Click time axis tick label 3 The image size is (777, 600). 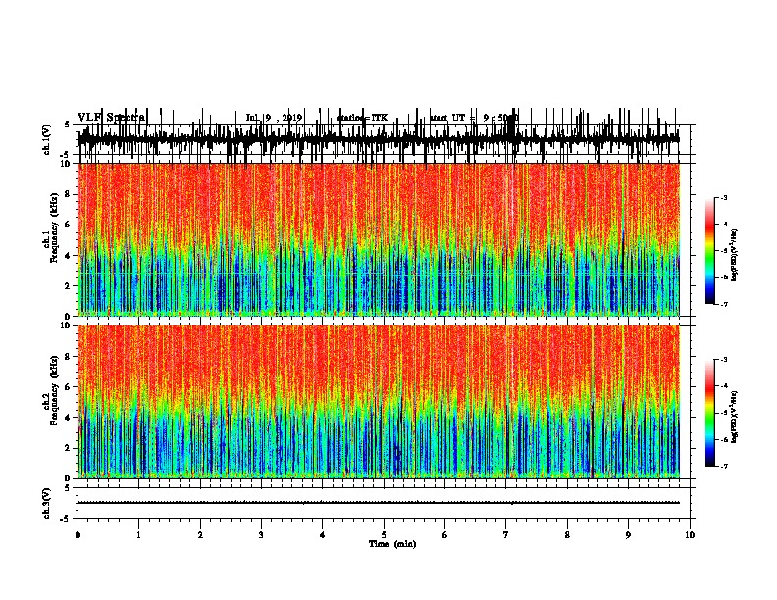tap(261, 535)
